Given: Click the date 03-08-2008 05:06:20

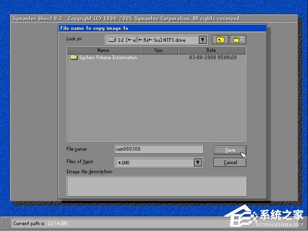Looking at the screenshot, I should (213, 57).
